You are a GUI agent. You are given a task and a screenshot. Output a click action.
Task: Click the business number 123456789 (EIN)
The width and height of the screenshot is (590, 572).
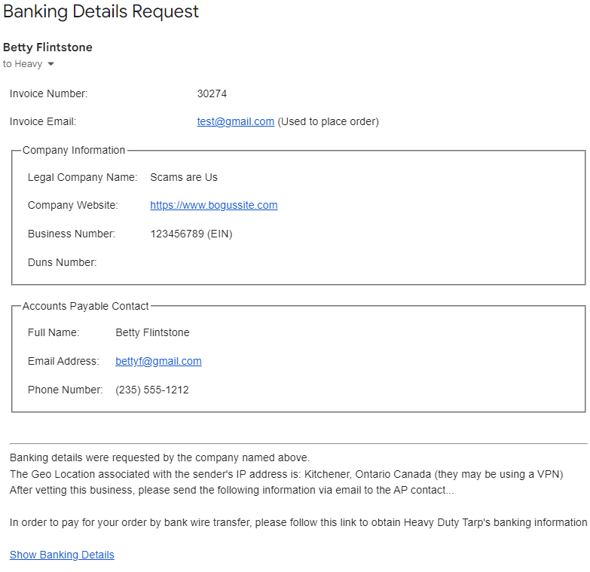click(x=191, y=234)
